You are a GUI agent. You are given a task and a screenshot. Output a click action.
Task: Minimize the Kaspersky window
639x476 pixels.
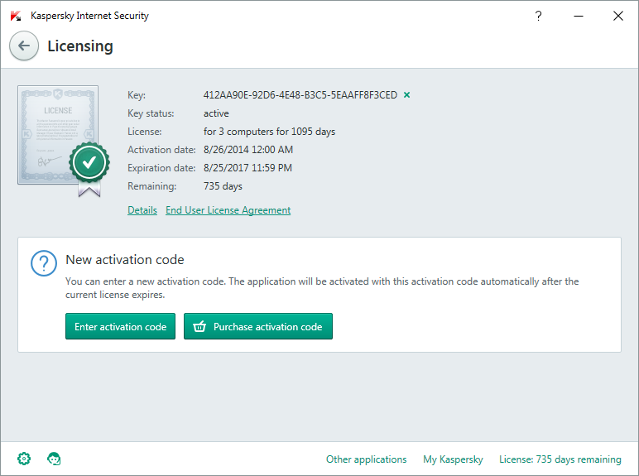click(x=579, y=16)
